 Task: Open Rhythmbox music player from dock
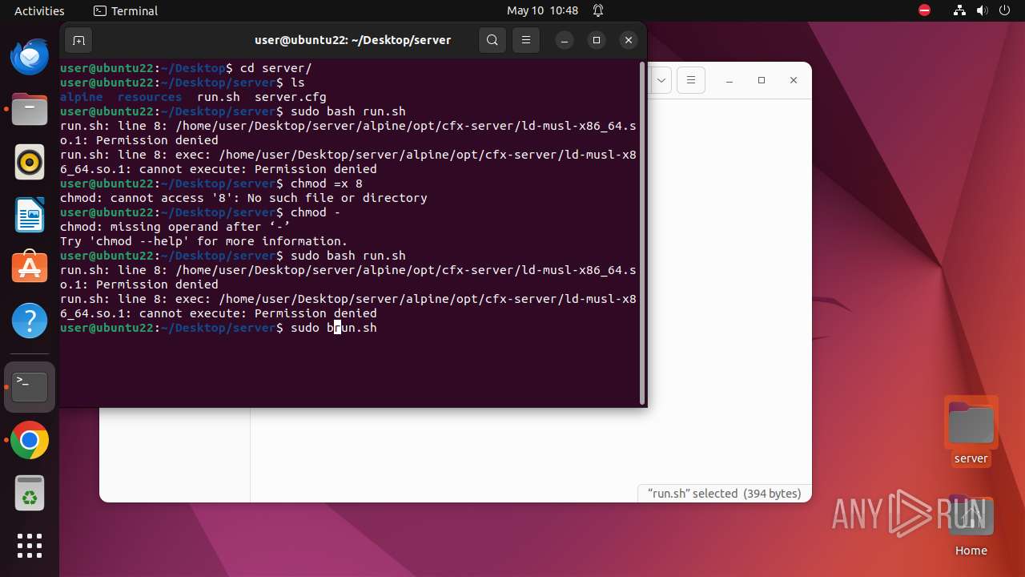[x=30, y=162]
